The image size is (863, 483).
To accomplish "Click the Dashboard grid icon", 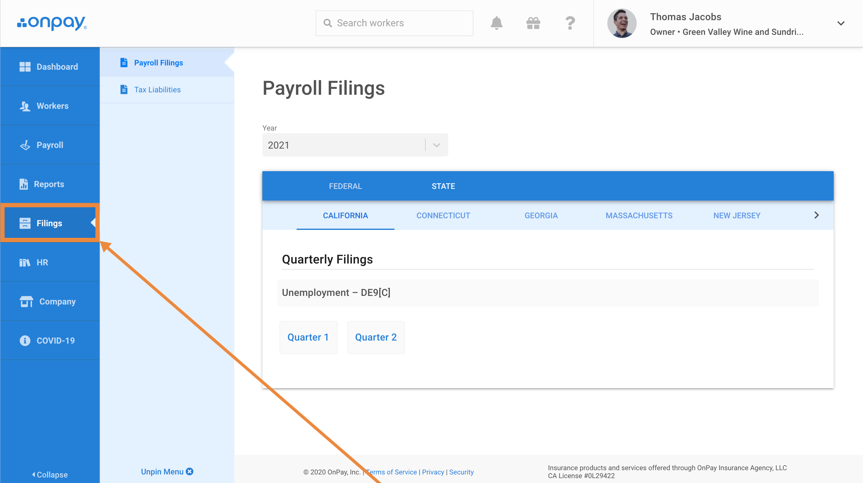I will [x=25, y=67].
